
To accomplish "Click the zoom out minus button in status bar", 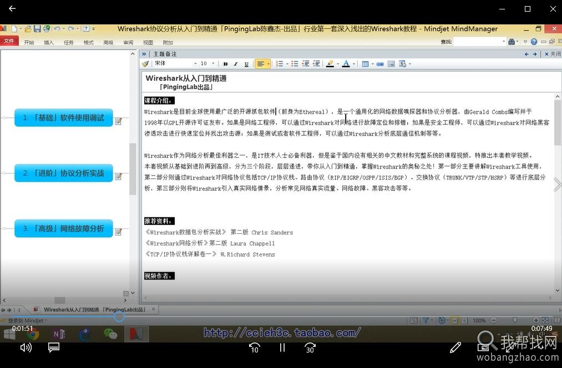I will point(494,320).
